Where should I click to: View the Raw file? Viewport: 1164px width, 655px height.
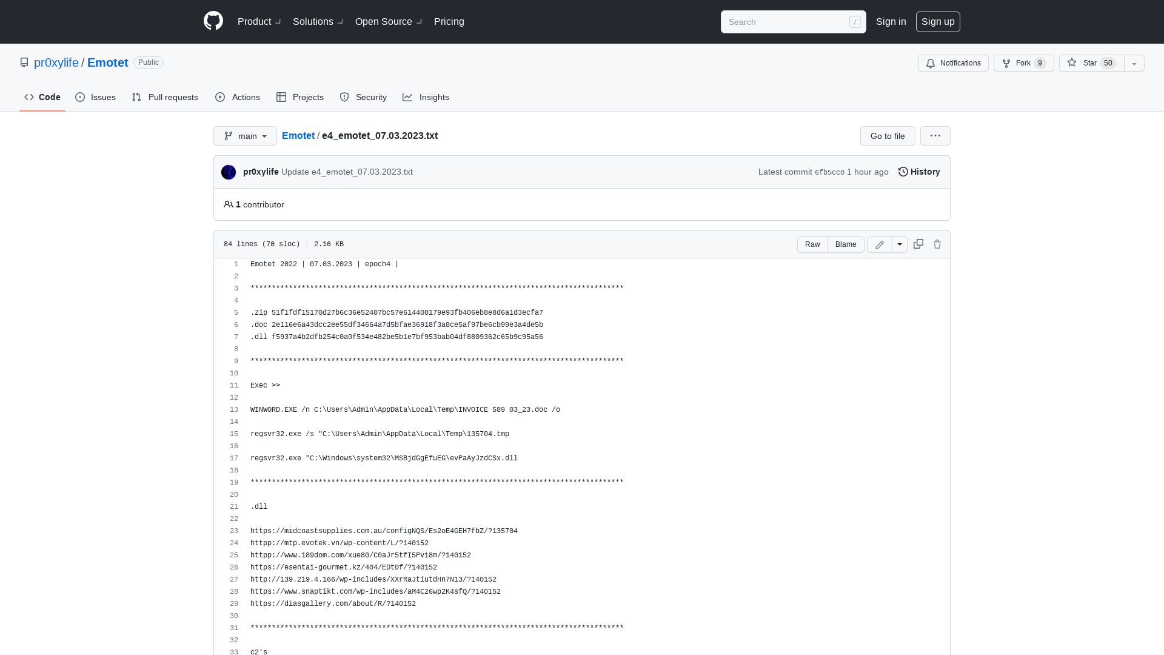[812, 244]
